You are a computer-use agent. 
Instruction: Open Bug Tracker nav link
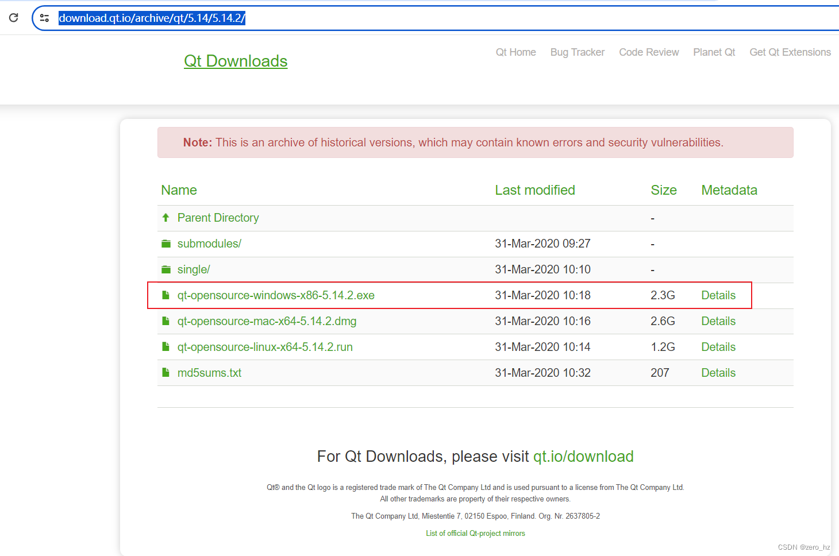click(578, 52)
